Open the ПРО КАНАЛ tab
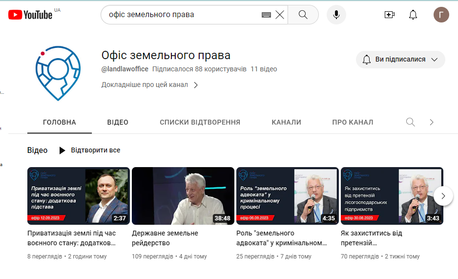This screenshot has width=458, height=279. tap(353, 122)
